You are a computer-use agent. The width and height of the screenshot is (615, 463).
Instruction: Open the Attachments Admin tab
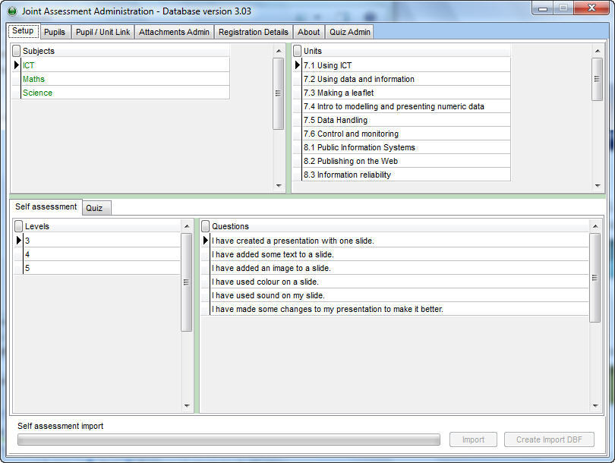[172, 32]
